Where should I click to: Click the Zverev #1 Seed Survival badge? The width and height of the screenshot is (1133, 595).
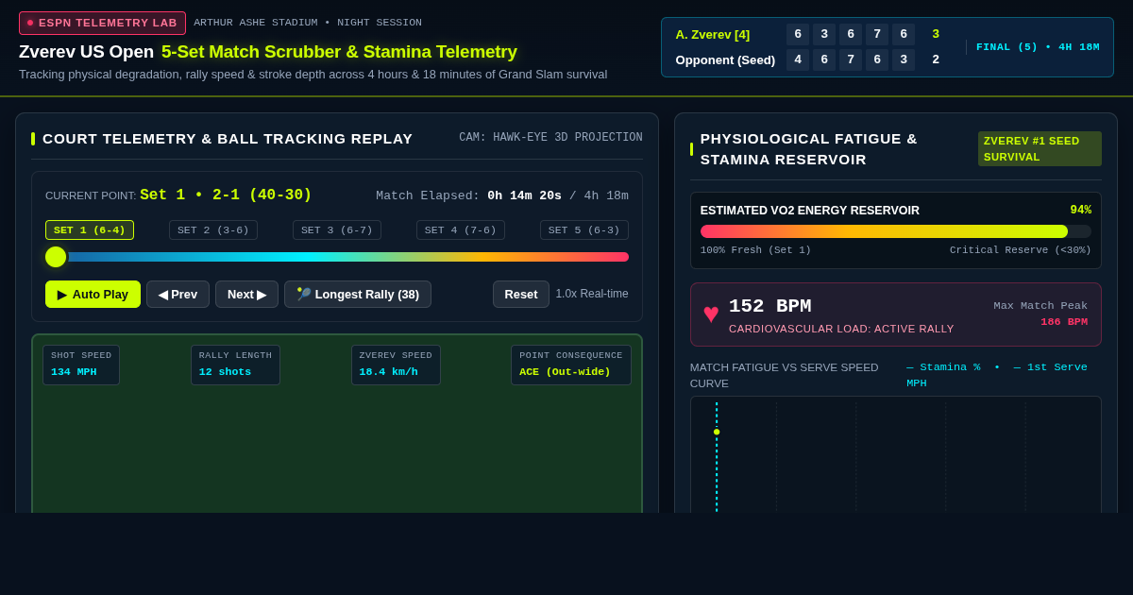(1040, 148)
